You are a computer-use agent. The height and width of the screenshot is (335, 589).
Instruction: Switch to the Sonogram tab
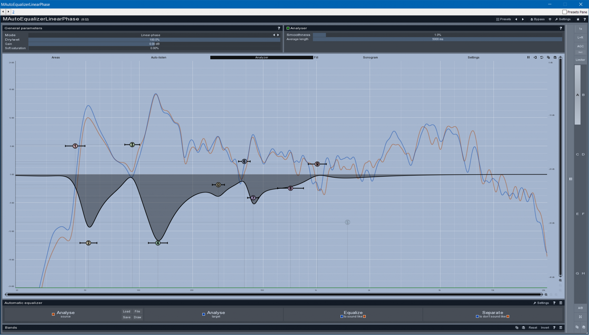pos(370,57)
